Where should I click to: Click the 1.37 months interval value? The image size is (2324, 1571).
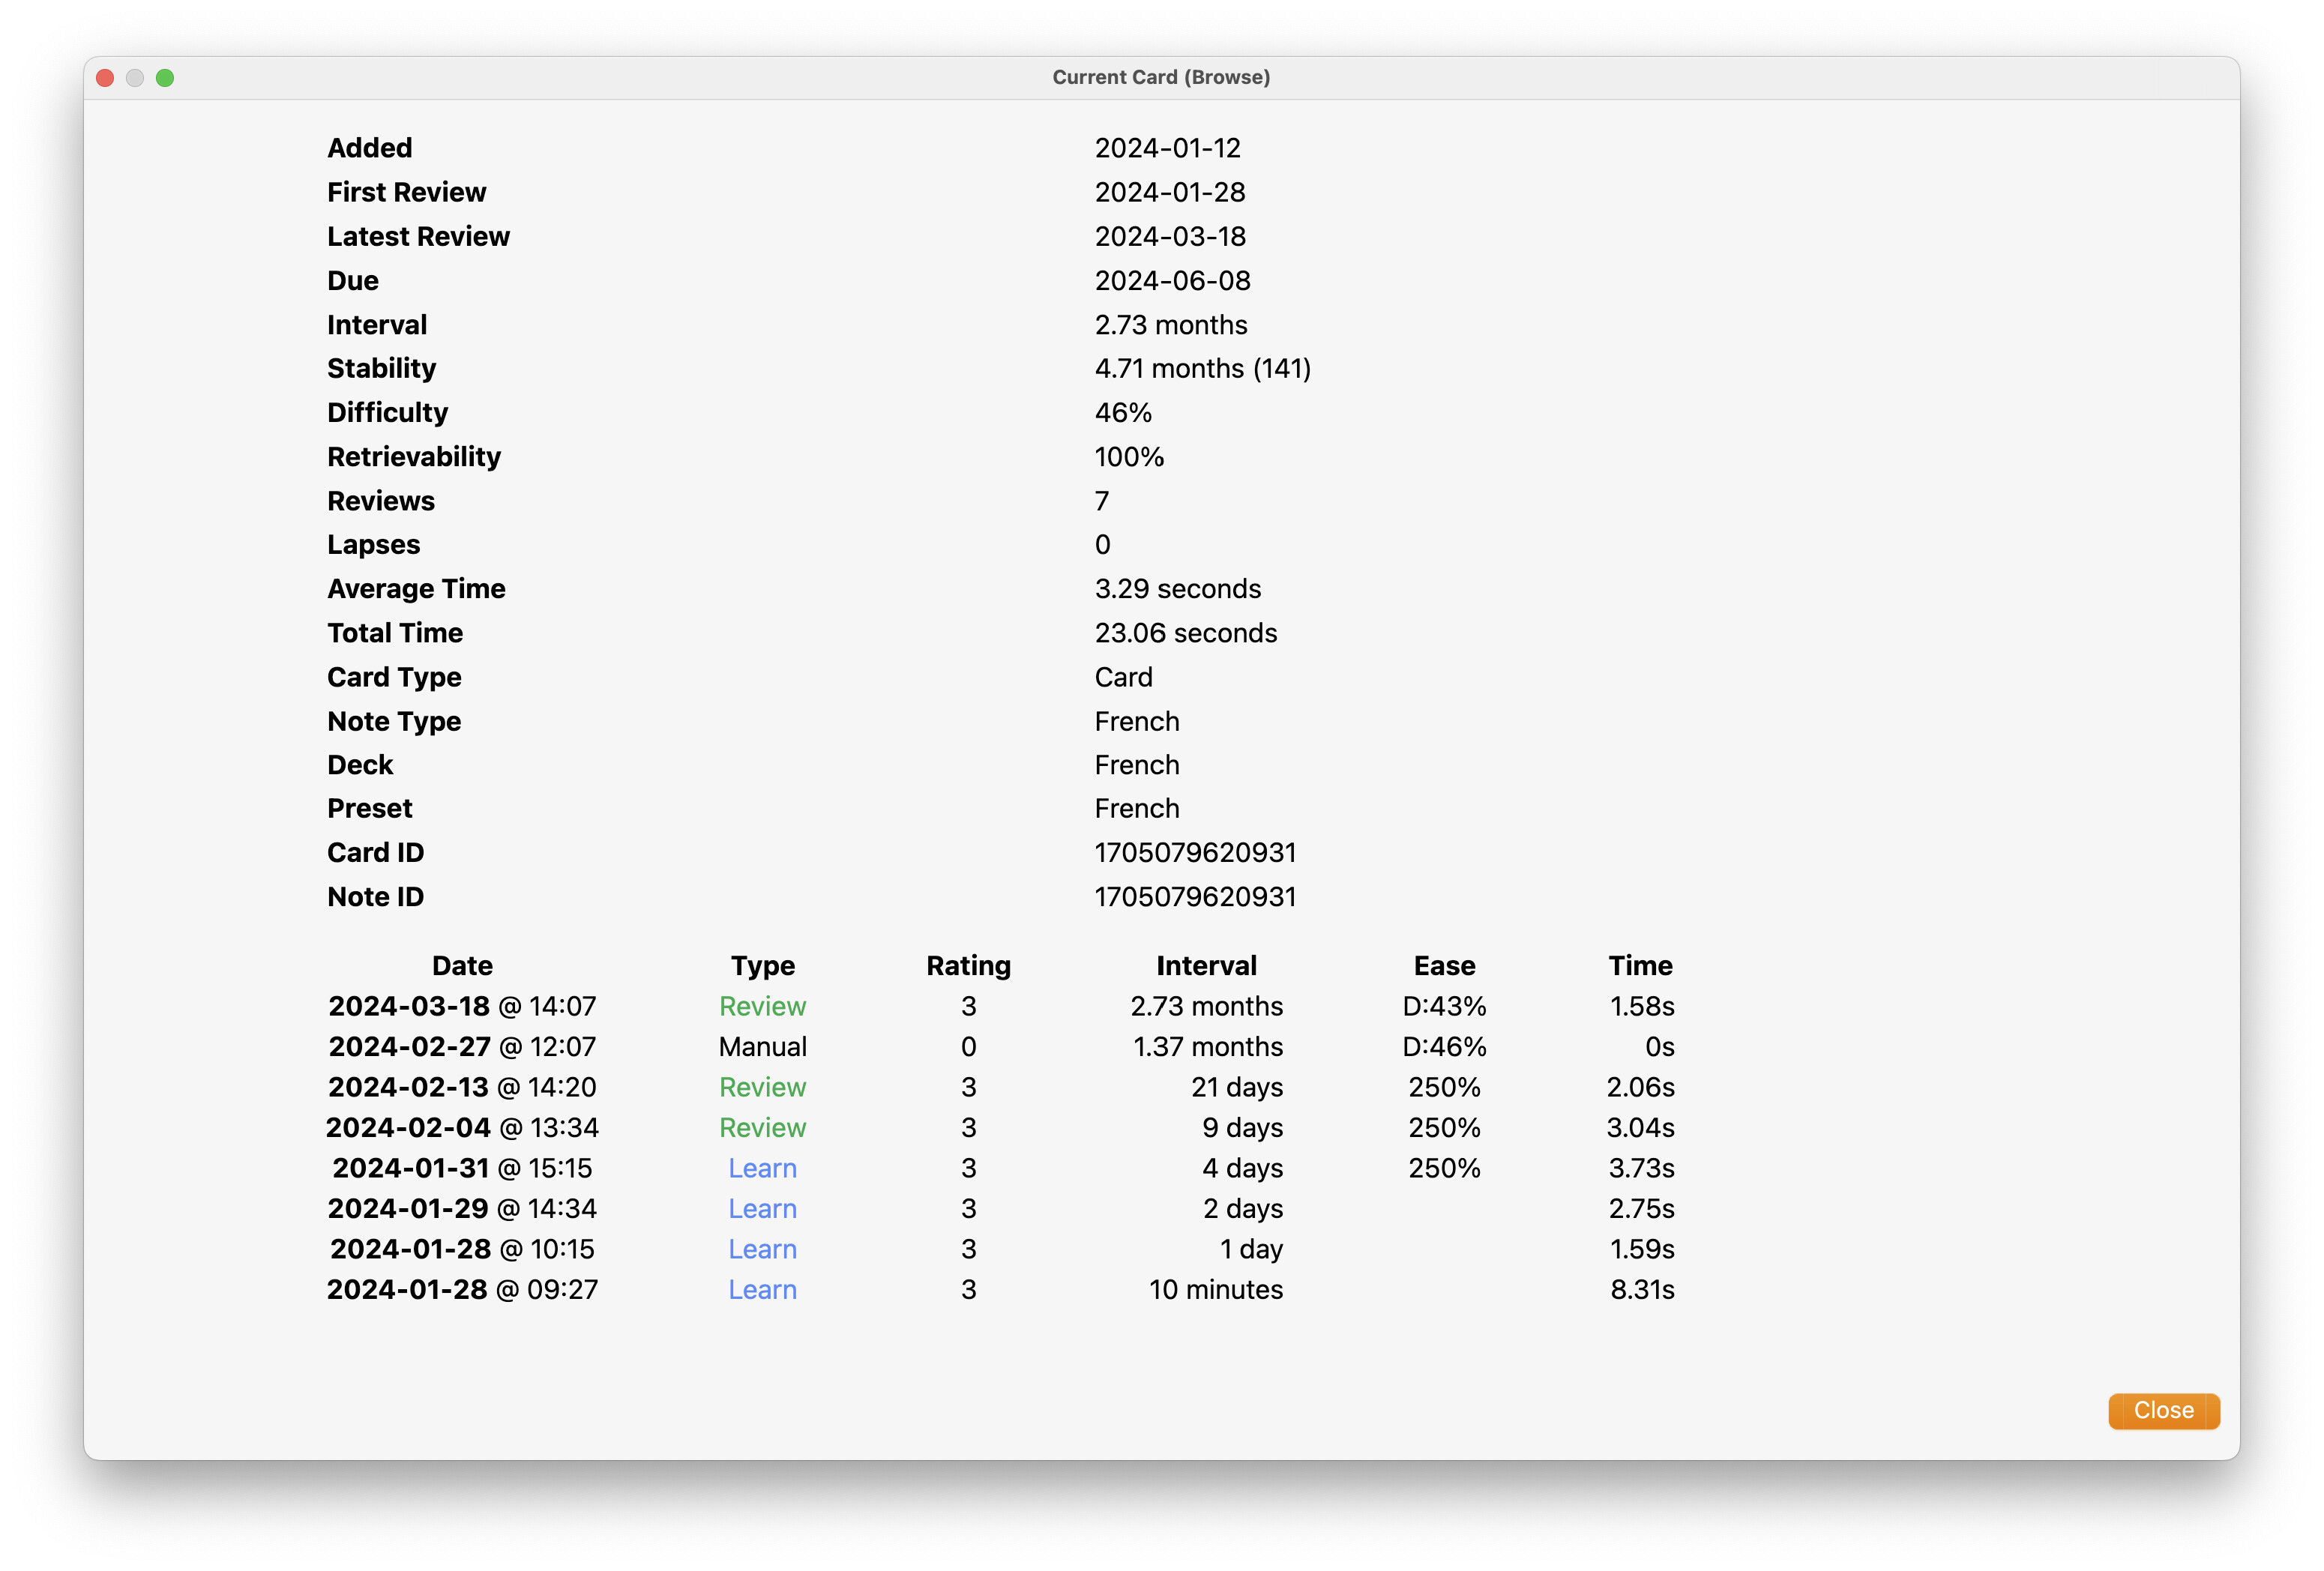pos(1207,1046)
